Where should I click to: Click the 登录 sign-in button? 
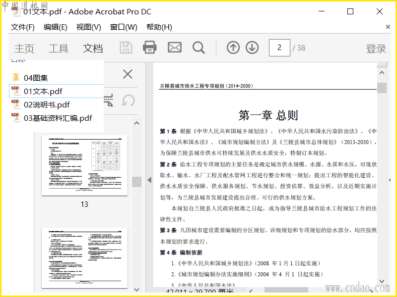[x=376, y=49]
